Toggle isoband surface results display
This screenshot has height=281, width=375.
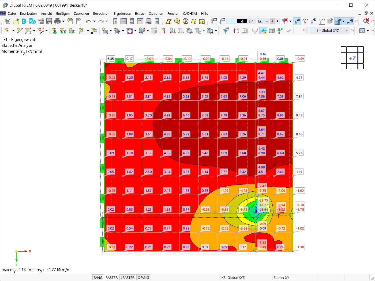[x=264, y=31]
